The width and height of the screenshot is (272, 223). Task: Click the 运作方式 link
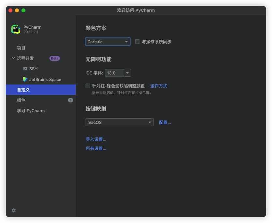158,86
